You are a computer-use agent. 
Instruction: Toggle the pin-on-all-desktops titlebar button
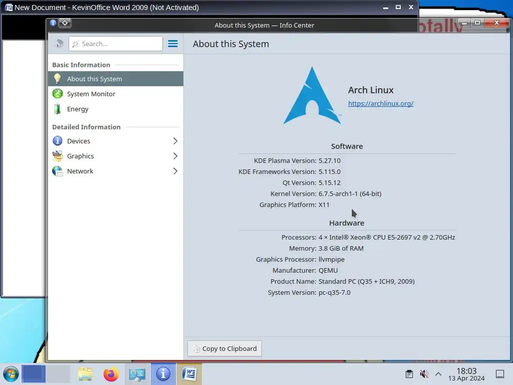point(65,23)
